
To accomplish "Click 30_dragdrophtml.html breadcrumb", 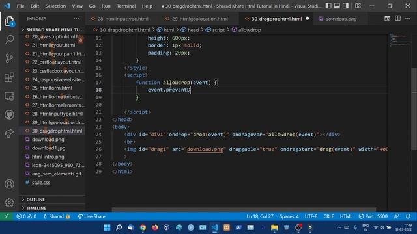I will pyautogui.click(x=122, y=30).
